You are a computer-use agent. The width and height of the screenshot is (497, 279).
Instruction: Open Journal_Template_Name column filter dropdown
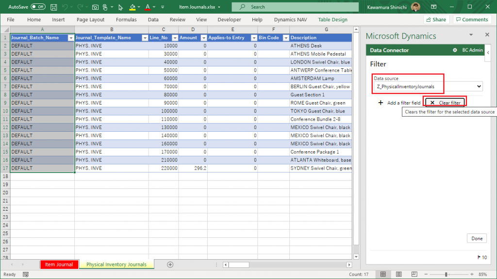point(145,38)
